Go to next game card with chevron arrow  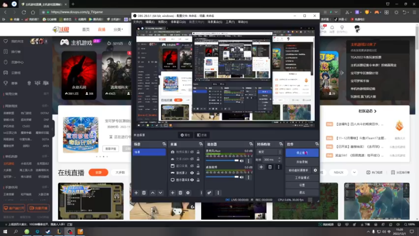pyautogui.click(x=341, y=73)
